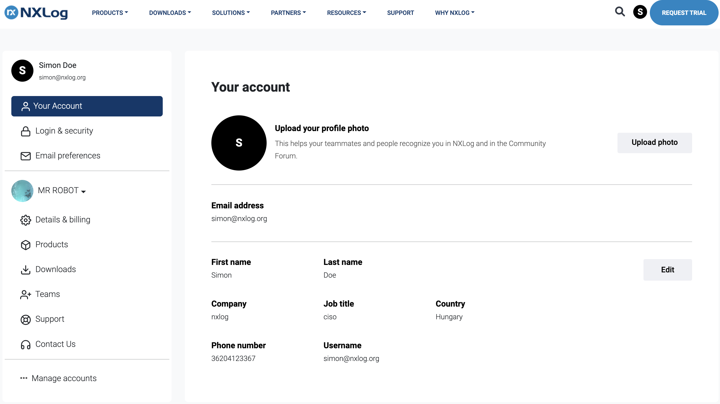Click the Upload photo button
Screen dimensions: 720x404
pyautogui.click(x=654, y=143)
